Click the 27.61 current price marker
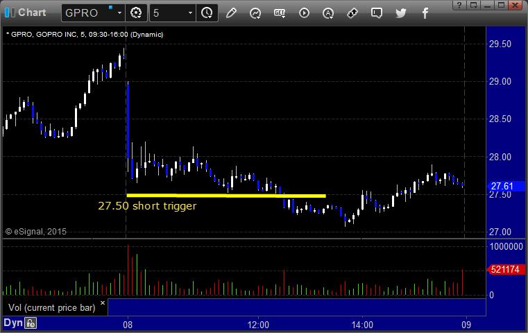The width and height of the screenshot is (528, 333). [x=506, y=186]
